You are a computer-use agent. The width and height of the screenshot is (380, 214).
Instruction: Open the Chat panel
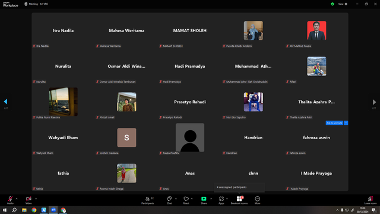pyautogui.click(x=169, y=200)
